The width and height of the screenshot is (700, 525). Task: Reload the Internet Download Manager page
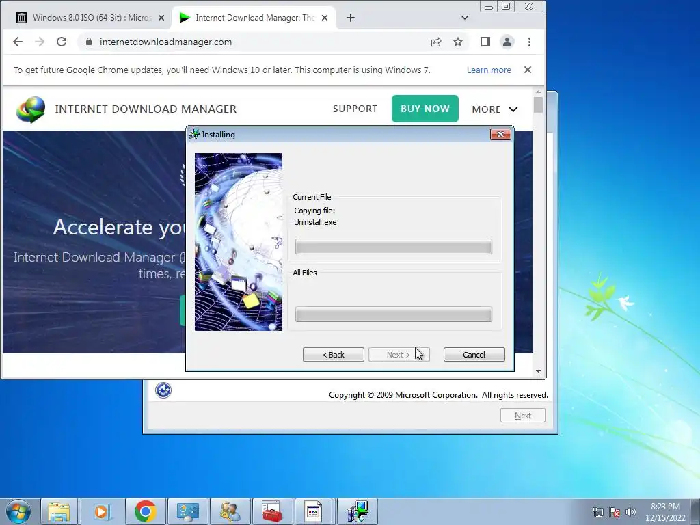tap(62, 42)
